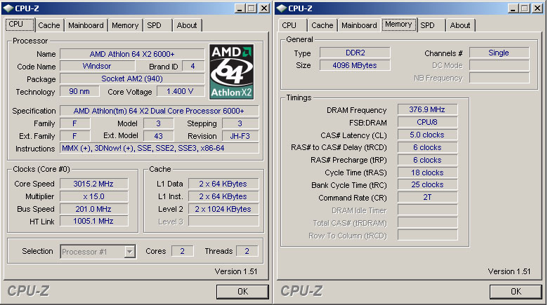Click DRAM Frequency value 376.9 MHz
548x305 pixels.
[427, 109]
